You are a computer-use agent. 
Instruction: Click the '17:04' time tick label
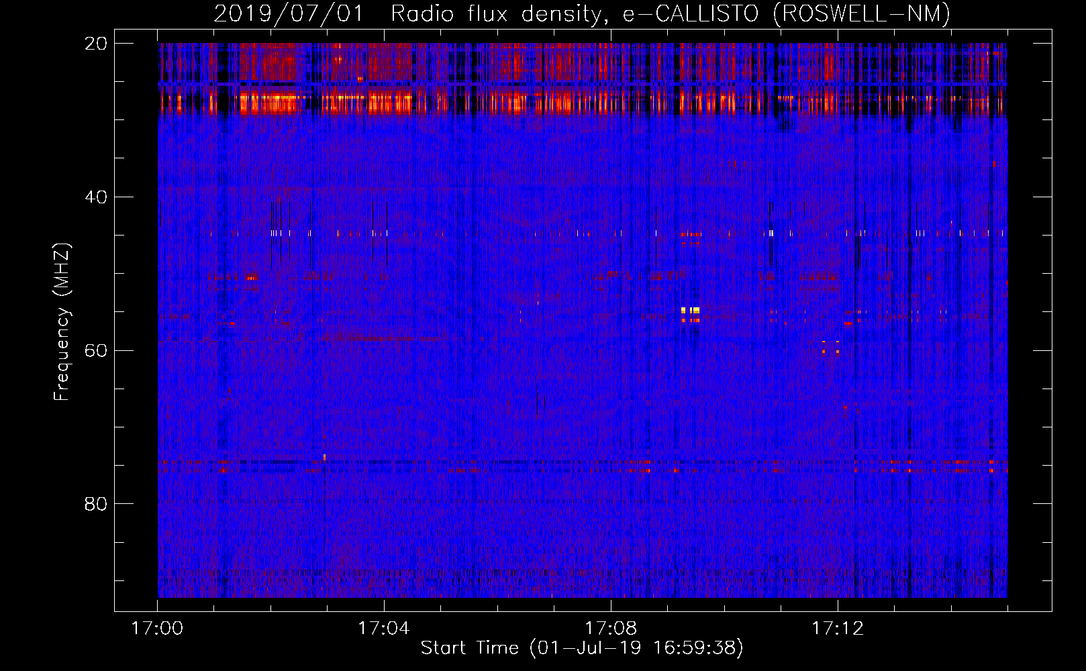pyautogui.click(x=384, y=629)
